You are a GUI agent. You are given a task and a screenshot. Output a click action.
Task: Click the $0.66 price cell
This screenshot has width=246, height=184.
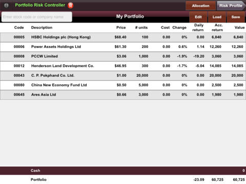pyautogui.click(x=121, y=95)
